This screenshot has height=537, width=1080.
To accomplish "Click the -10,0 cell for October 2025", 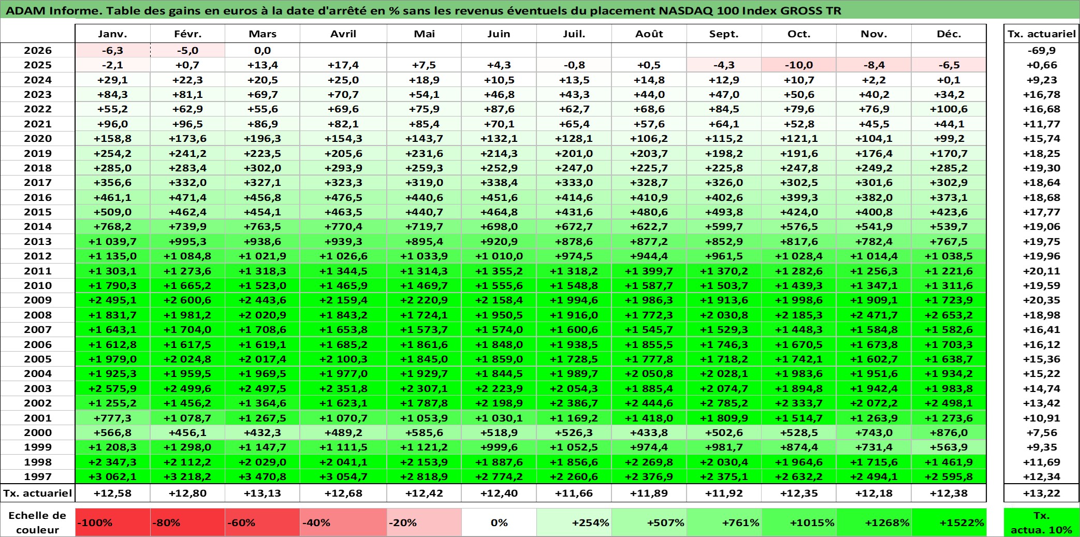I will coord(799,65).
